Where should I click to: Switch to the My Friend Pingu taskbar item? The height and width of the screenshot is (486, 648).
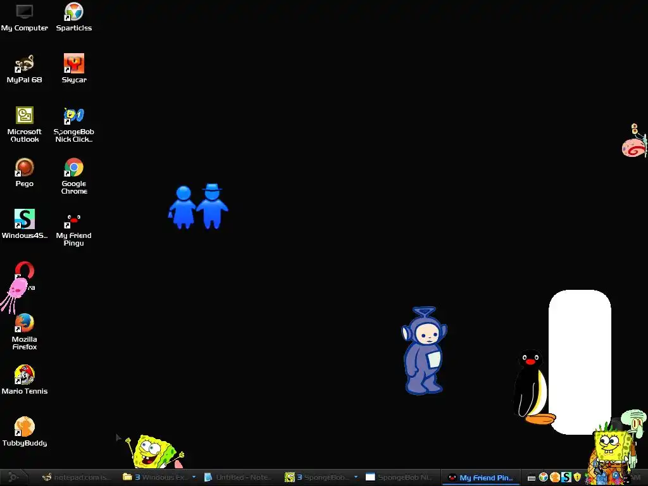pos(481,477)
